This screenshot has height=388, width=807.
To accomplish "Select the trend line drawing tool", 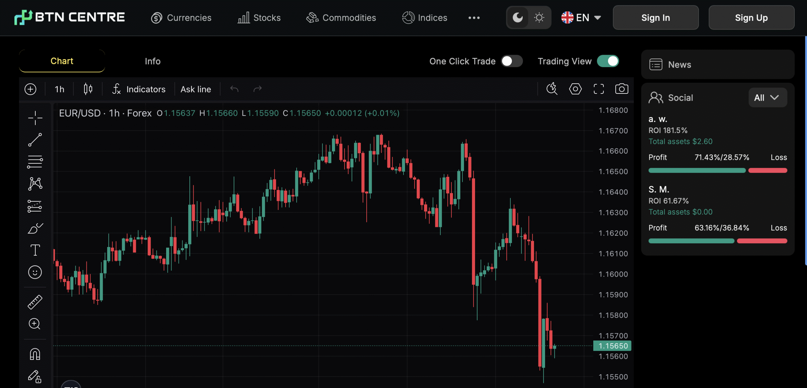I will pyautogui.click(x=35, y=139).
